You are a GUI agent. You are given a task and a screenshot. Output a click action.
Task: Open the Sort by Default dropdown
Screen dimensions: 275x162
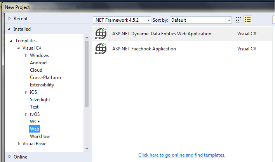[201, 20]
